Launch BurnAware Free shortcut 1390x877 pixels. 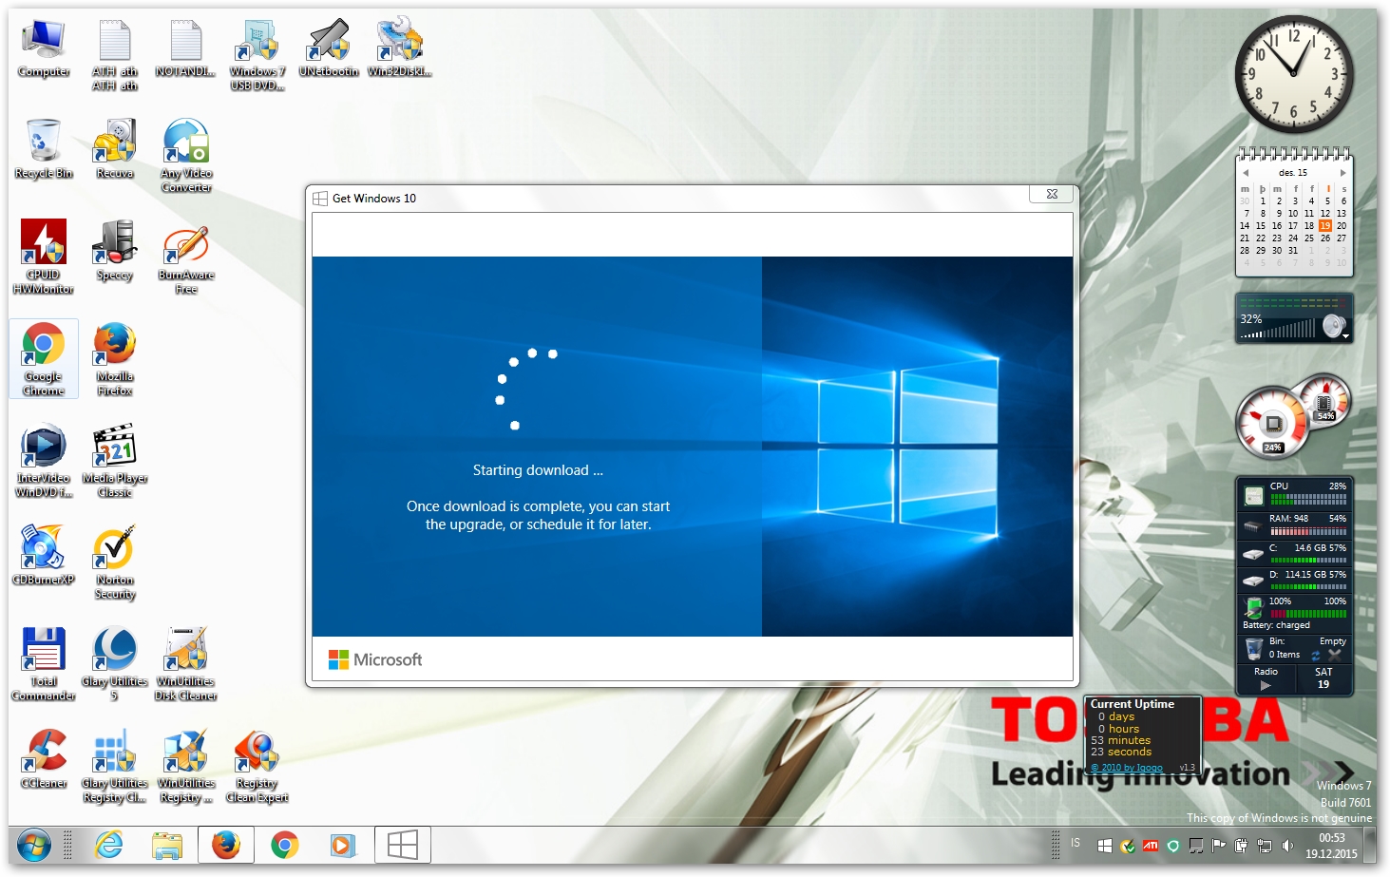pos(186,257)
